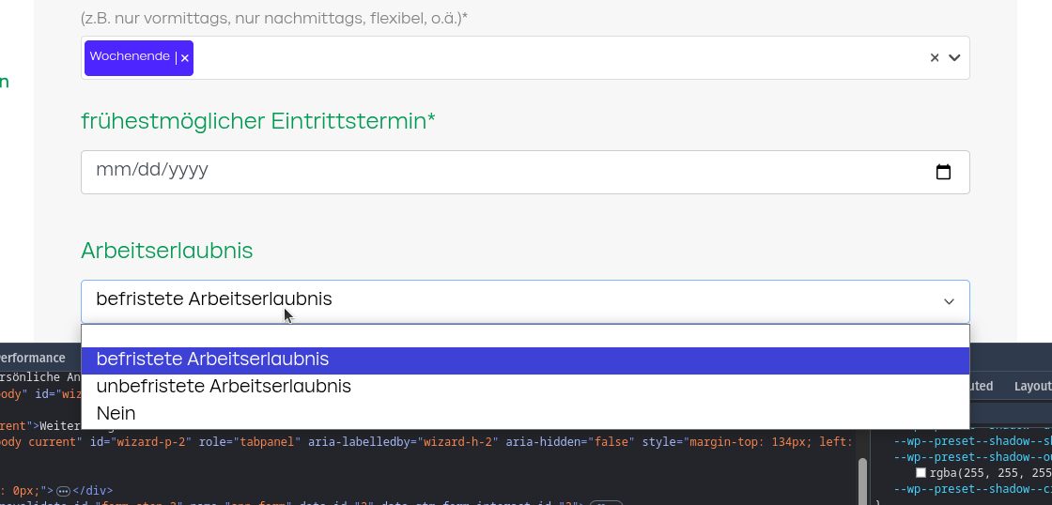
Task: Open the Layout tab in styles pane
Action: tap(1032, 386)
